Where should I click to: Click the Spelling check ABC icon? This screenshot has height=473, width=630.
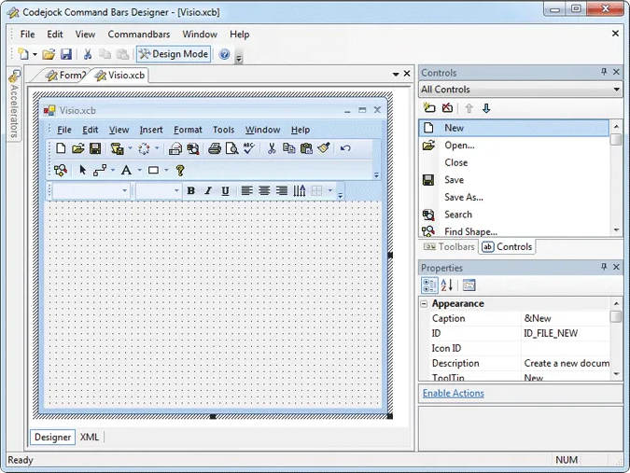pos(249,148)
